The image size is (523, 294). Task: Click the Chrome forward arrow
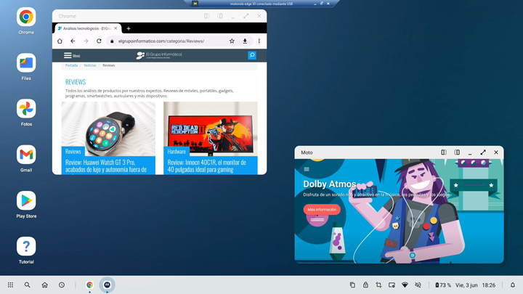coord(86,41)
